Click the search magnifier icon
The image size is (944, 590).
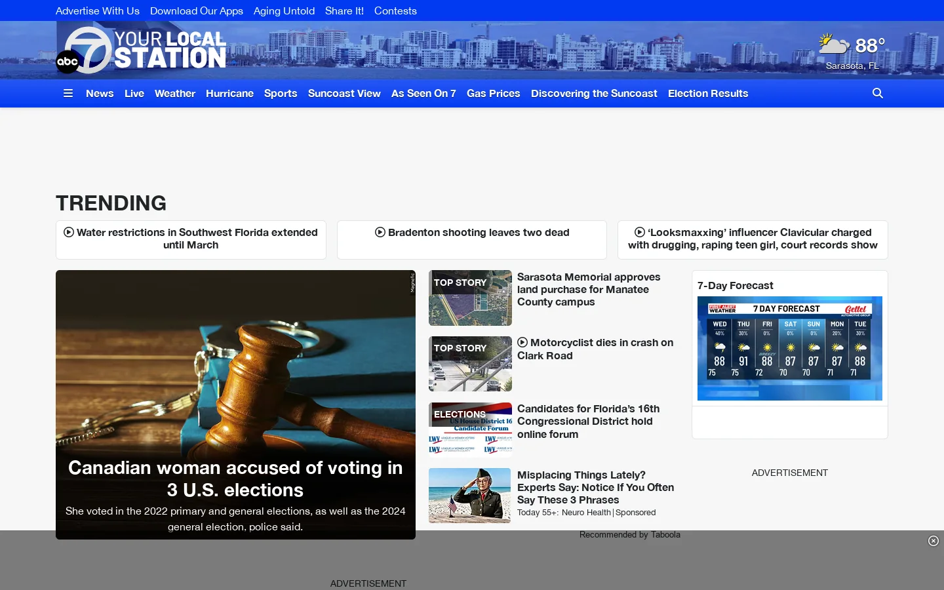(x=878, y=93)
